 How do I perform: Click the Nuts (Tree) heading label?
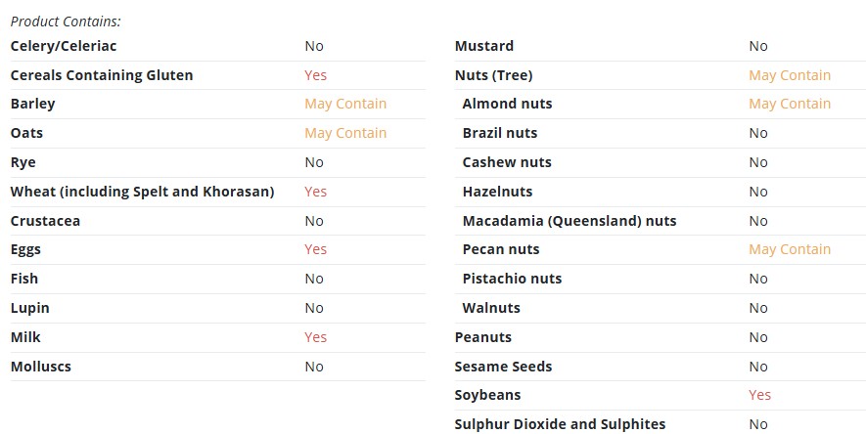[x=494, y=75]
